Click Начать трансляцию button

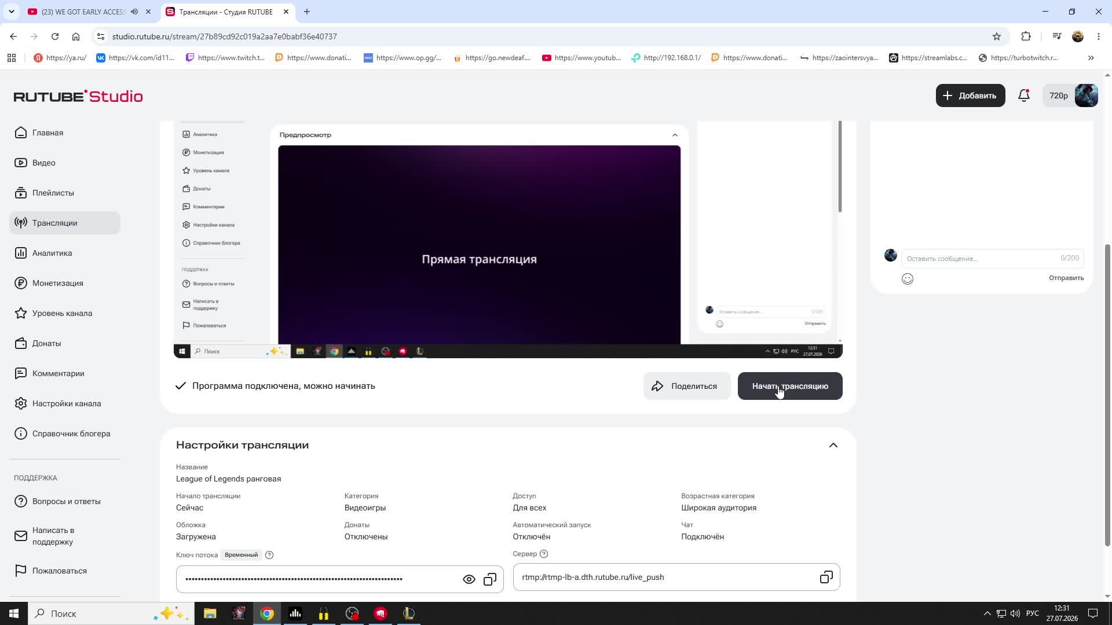coord(790,386)
